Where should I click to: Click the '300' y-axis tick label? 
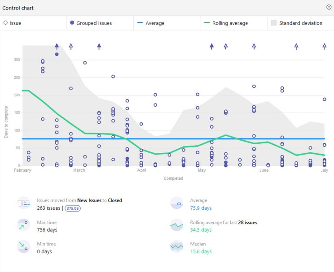coord(17,60)
